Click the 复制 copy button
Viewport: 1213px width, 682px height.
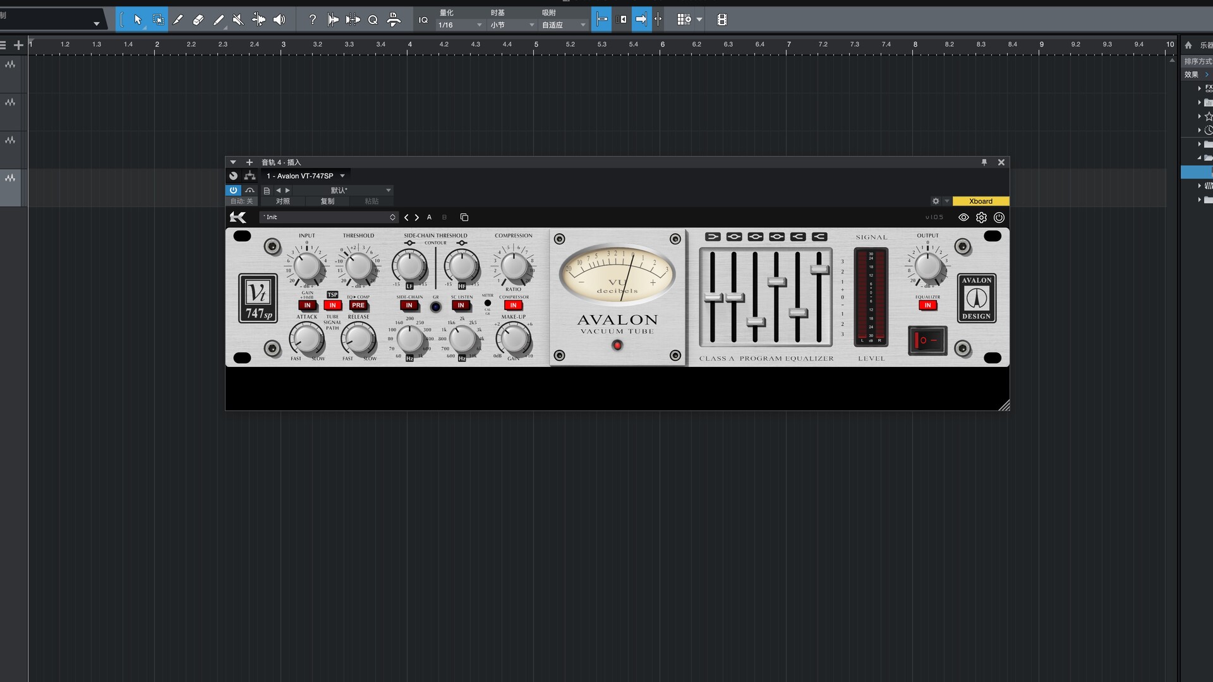click(x=327, y=201)
